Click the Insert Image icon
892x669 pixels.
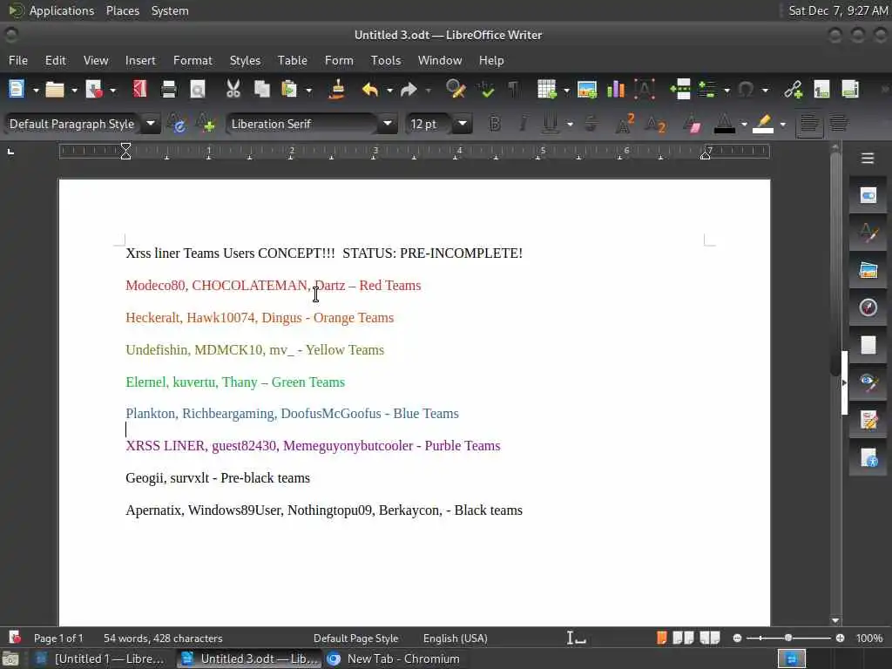coord(586,90)
